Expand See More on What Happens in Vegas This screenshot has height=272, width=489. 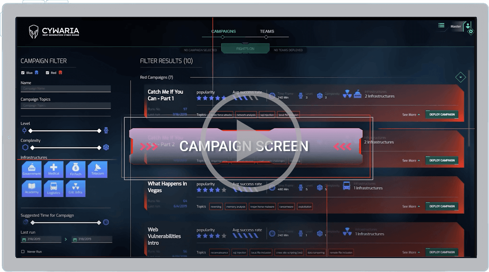coord(411,206)
